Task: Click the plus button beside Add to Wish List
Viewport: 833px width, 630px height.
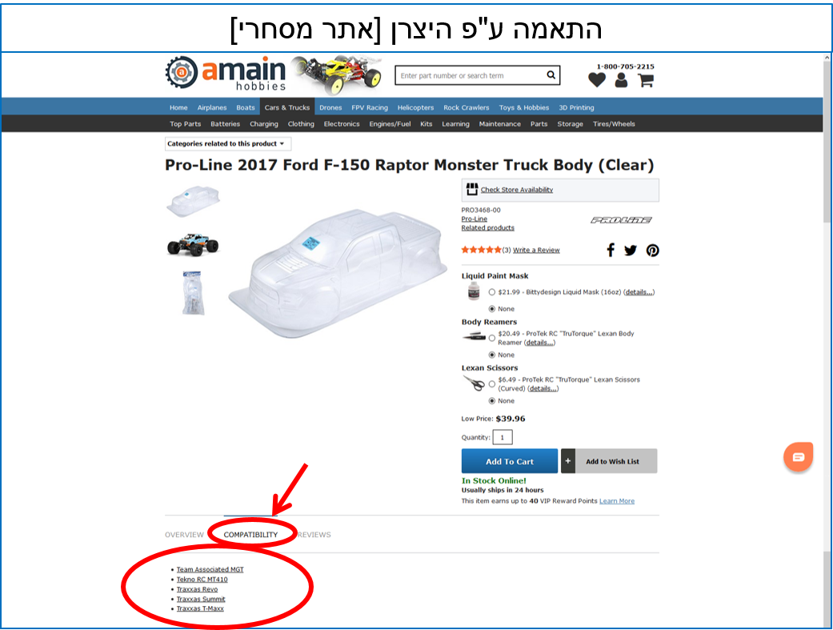Action: pos(568,461)
